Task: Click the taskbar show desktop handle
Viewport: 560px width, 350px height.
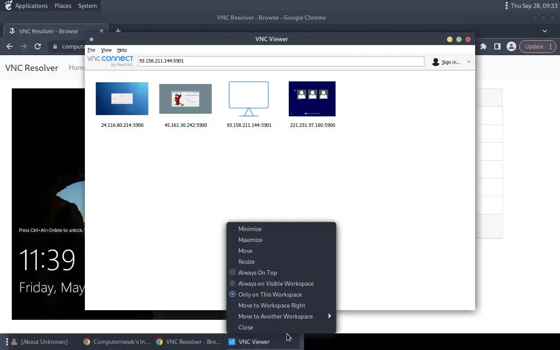Action: click(7, 342)
